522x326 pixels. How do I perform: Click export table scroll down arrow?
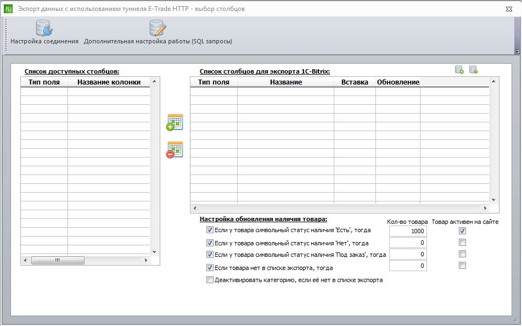(493, 200)
